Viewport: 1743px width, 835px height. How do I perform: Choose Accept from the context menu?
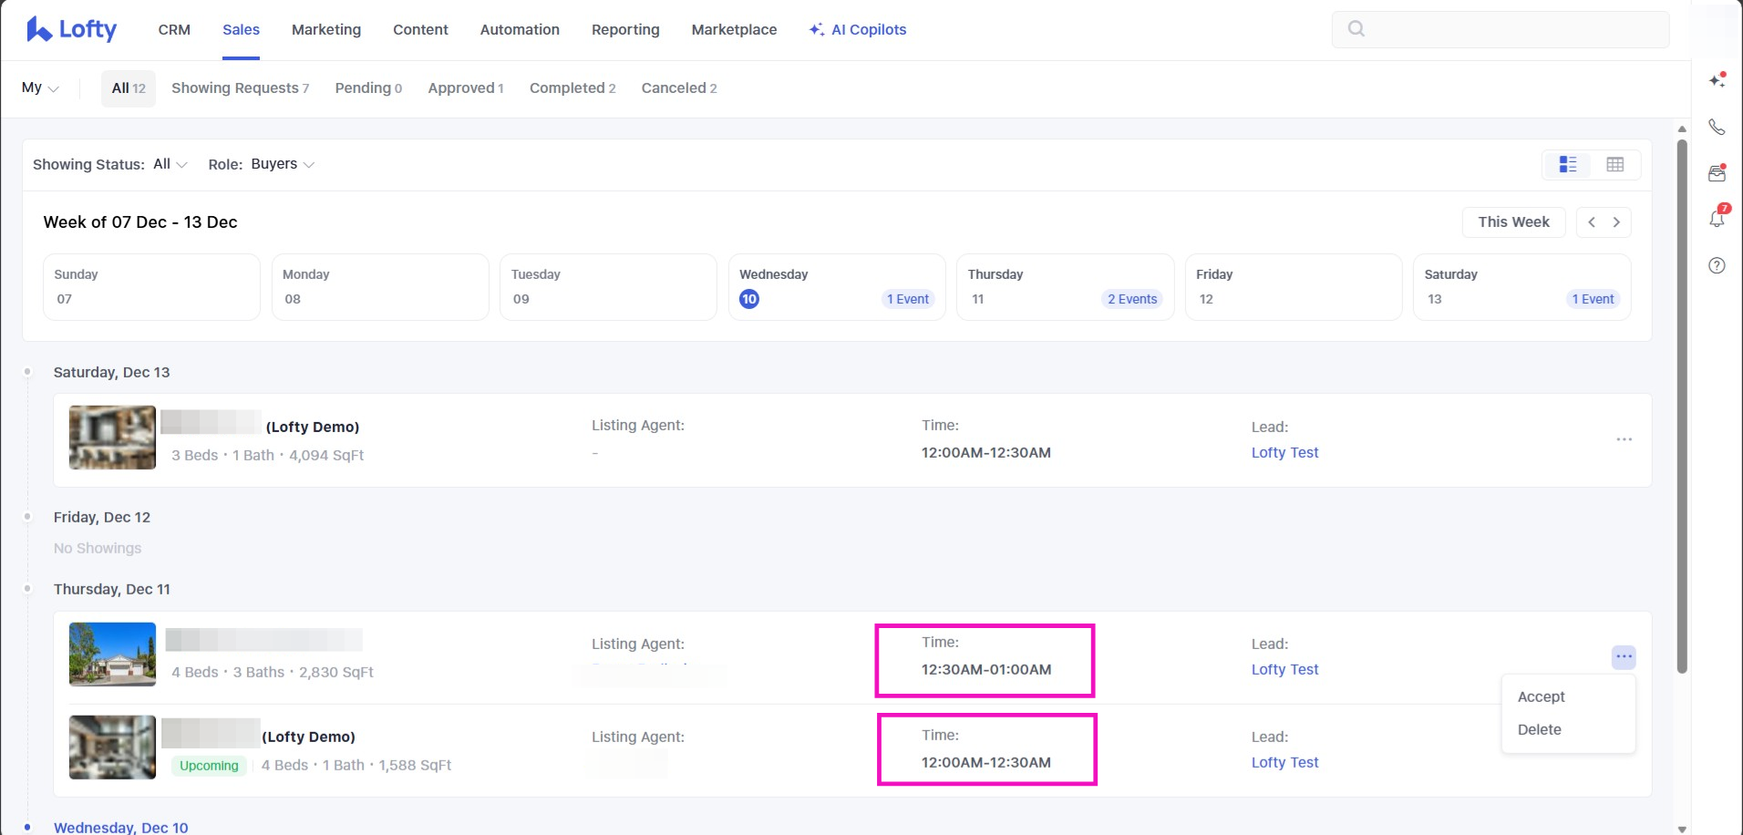1541,696
